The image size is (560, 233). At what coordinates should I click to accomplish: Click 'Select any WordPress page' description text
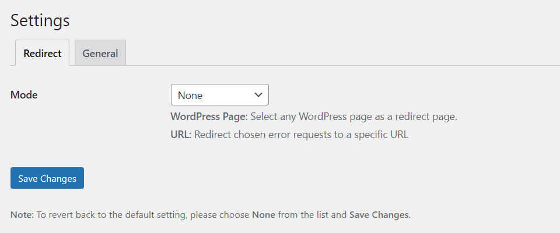pyautogui.click(x=309, y=116)
